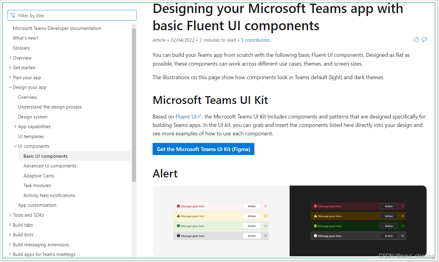439x262 pixels.
Task: Expand the Get started section
Action: [x=10, y=67]
